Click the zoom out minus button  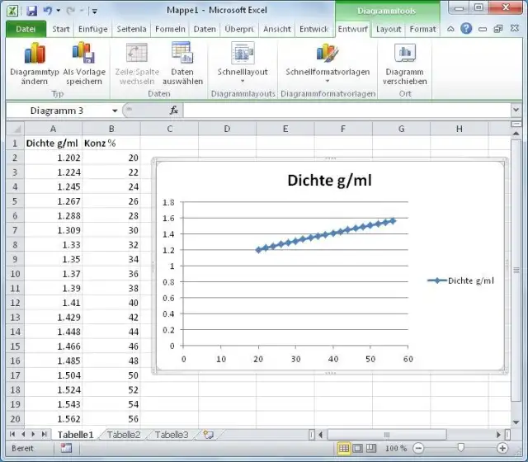point(417,448)
